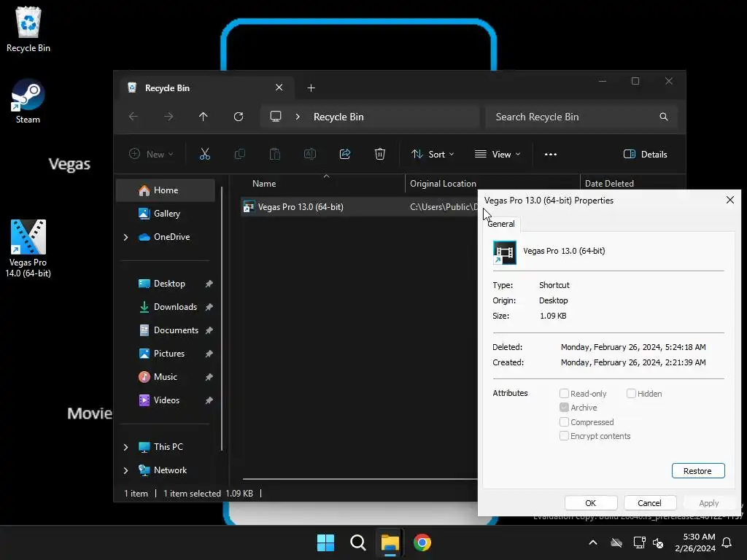Click OK in Properties dialog

pyautogui.click(x=591, y=503)
